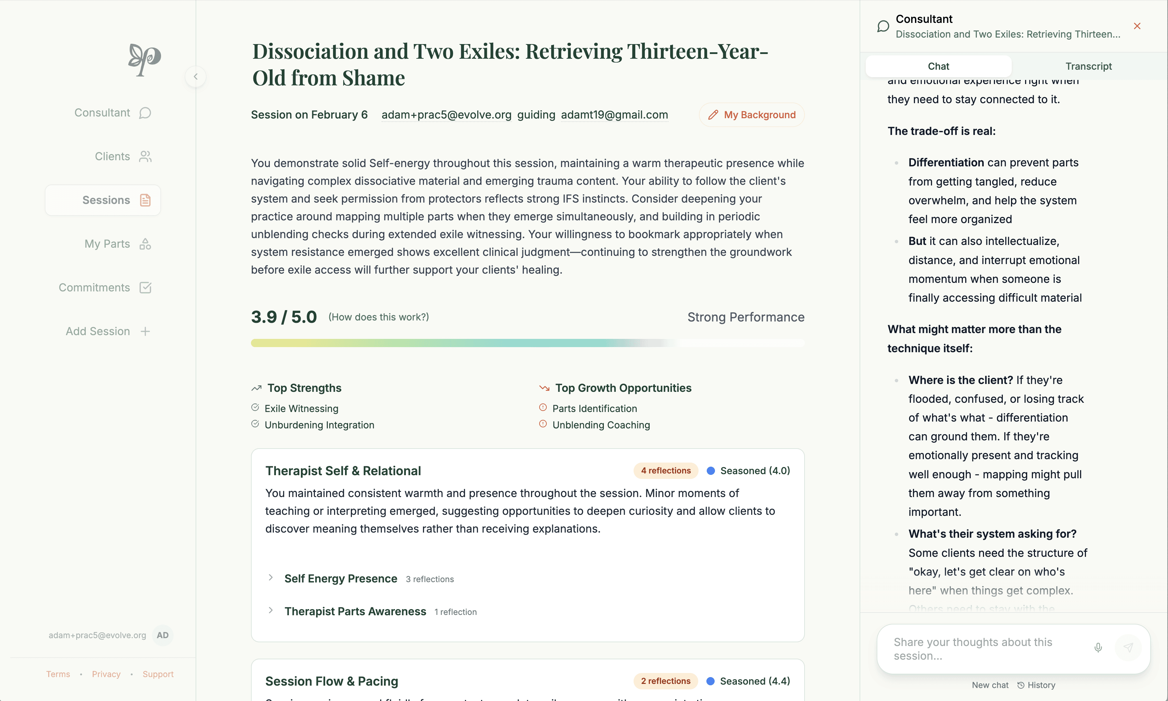Click the leaf logo in the sidebar
Screen dimensions: 1168x701
point(145,59)
